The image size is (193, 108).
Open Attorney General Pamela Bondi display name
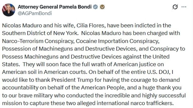54,7
